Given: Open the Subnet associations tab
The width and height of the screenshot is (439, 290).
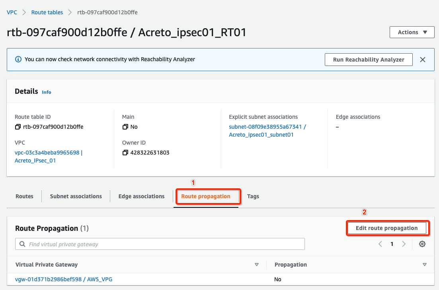Looking at the screenshot, I should pyautogui.click(x=76, y=196).
